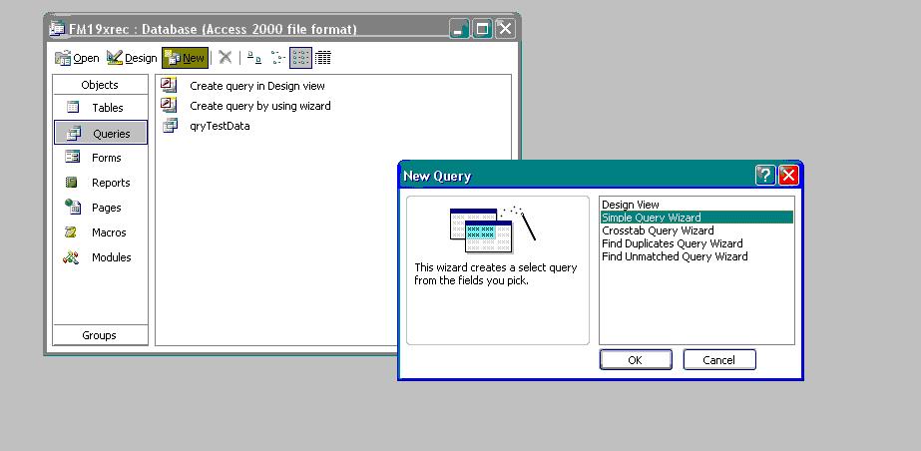The width and height of the screenshot is (921, 451).
Task: Select Queries in the Objects pane
Action: tap(101, 133)
